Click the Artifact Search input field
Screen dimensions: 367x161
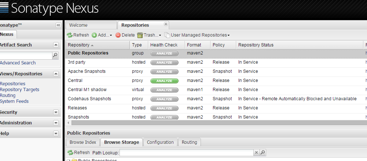(26, 55)
